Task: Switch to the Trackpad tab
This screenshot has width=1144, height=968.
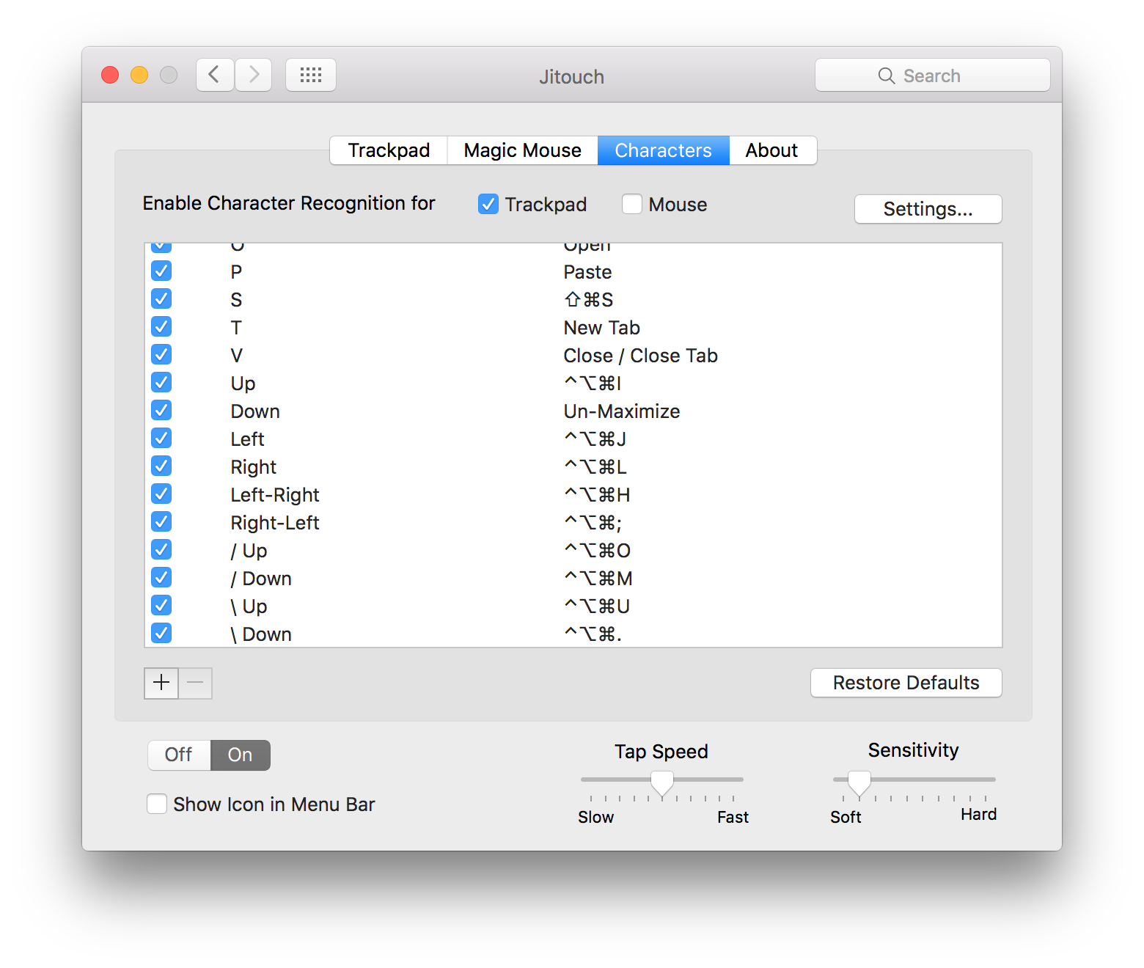Action: click(389, 150)
